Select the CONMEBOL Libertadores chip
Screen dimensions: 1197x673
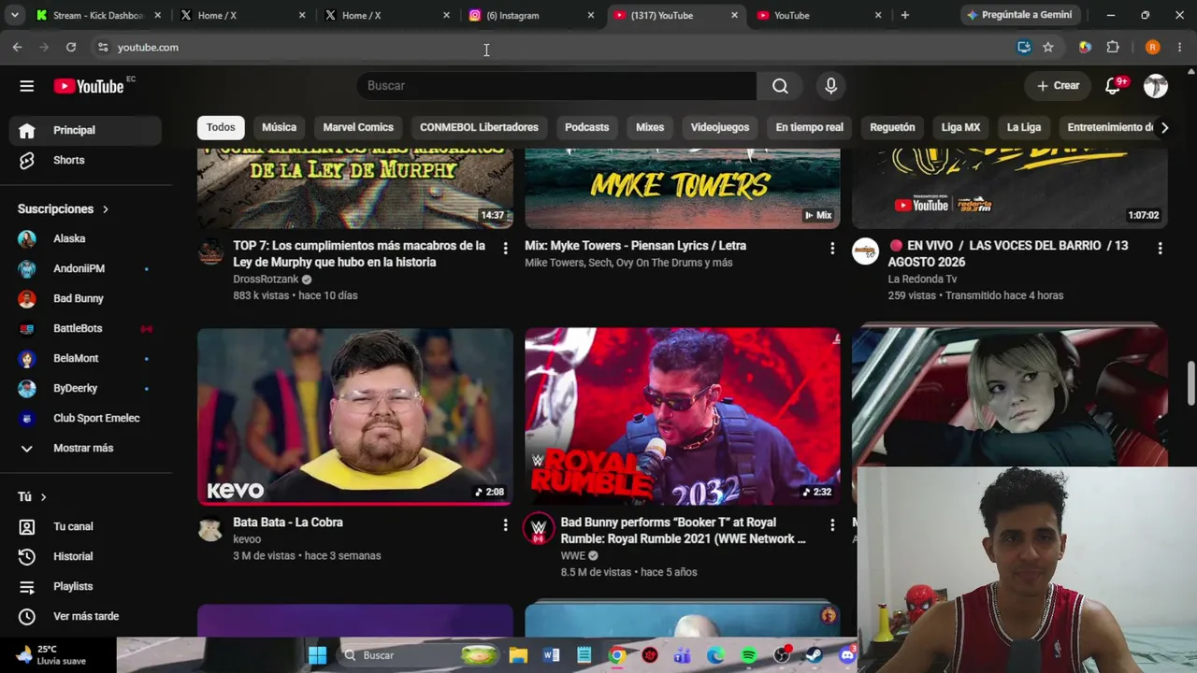point(479,127)
